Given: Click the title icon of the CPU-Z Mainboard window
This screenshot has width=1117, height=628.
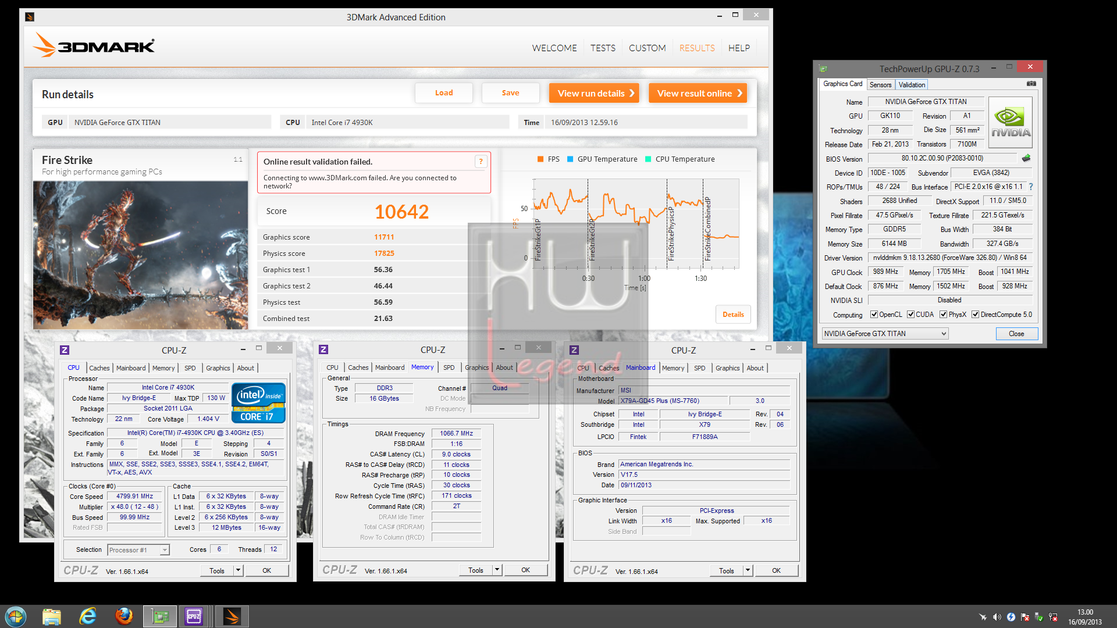Looking at the screenshot, I should (x=574, y=350).
